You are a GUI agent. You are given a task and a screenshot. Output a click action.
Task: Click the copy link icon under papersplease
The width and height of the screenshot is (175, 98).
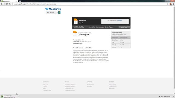[x=82, y=23]
